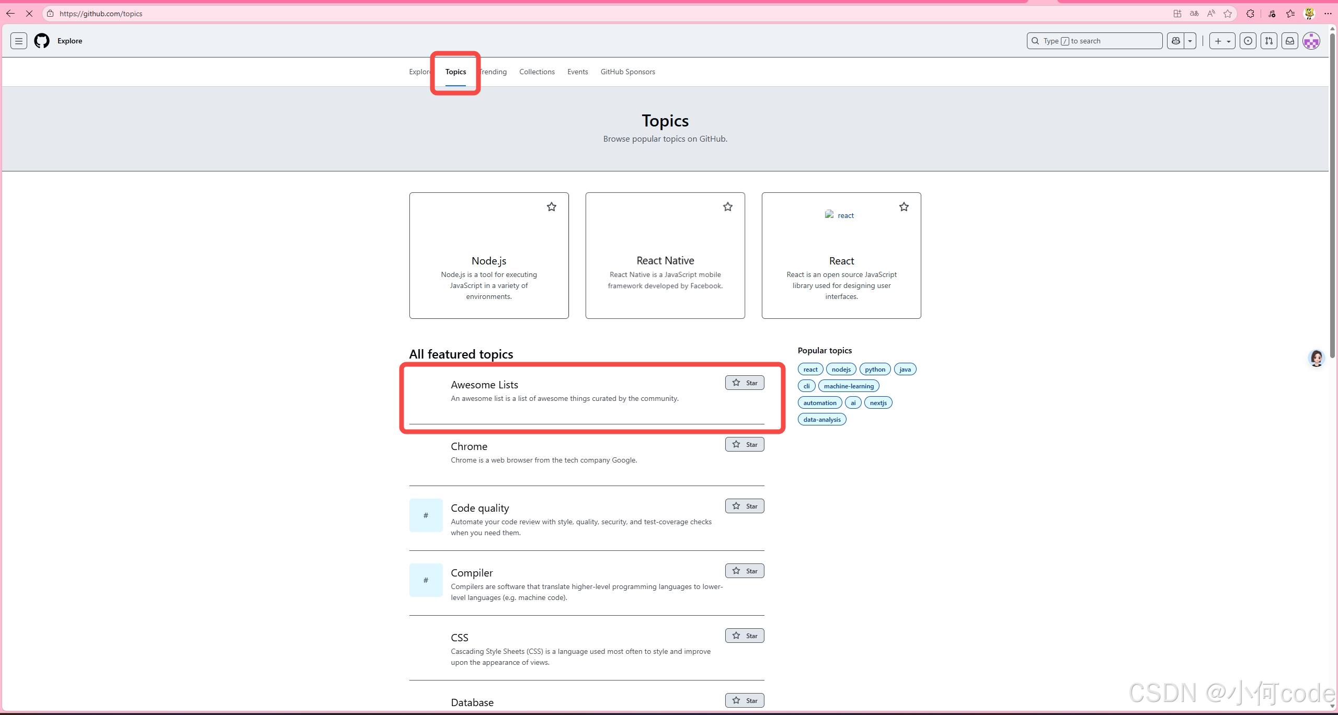Open the notifications inbox icon
1338x715 pixels.
coord(1290,41)
